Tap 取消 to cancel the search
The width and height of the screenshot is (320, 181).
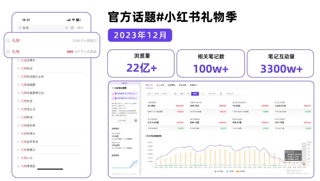[x=80, y=28]
